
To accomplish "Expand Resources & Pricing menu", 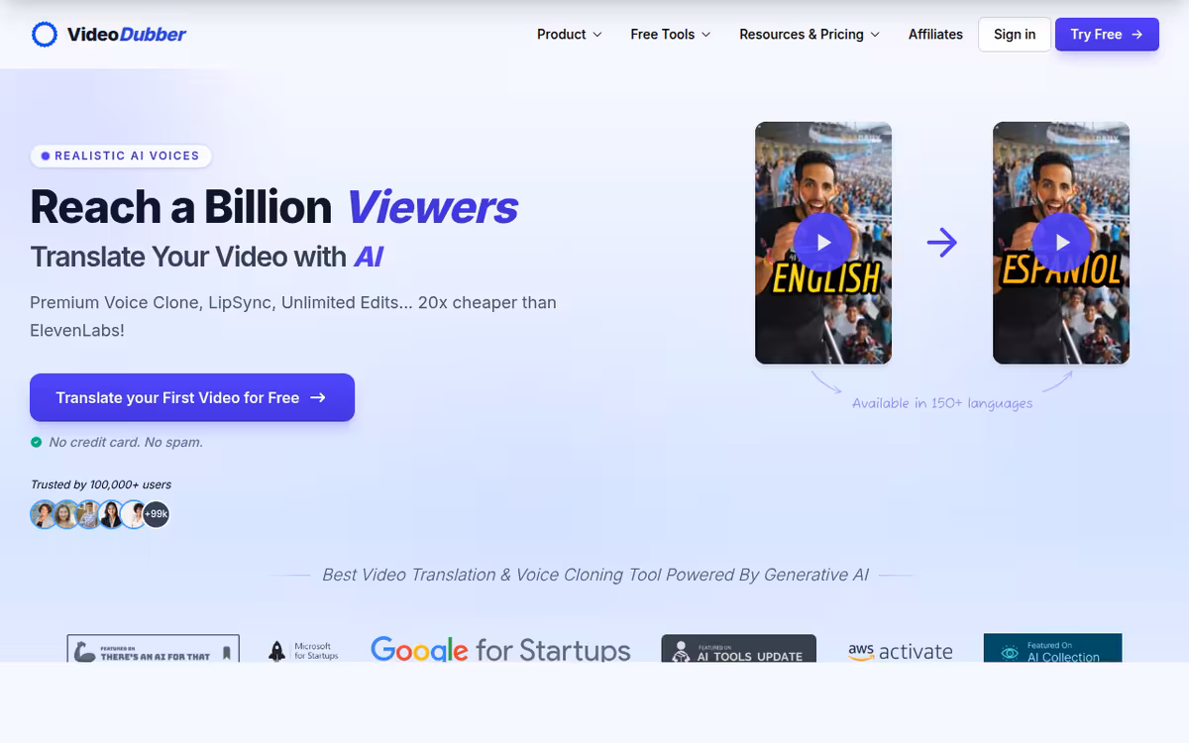I will click(810, 34).
